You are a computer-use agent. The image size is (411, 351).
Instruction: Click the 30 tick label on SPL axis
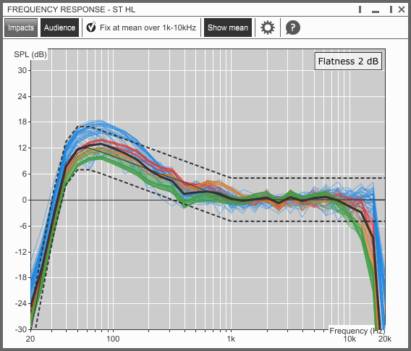pos(22,70)
